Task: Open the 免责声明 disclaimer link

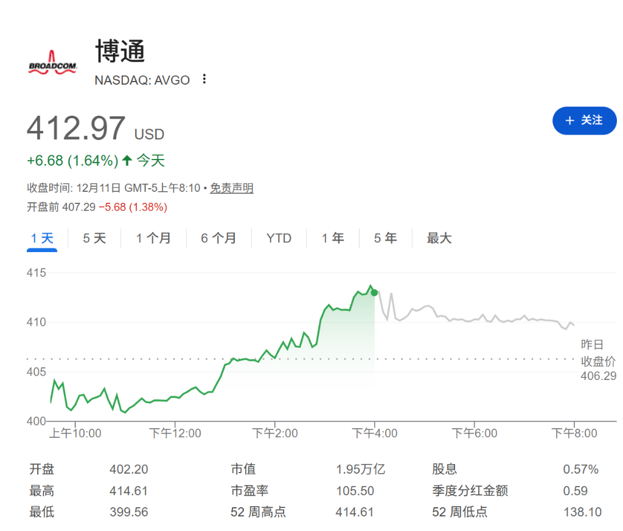Action: (231, 188)
